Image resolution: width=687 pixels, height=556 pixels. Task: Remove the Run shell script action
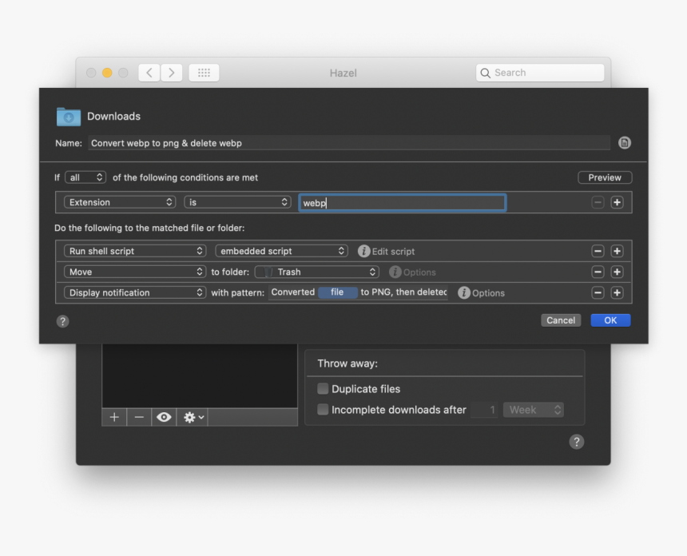coord(598,251)
